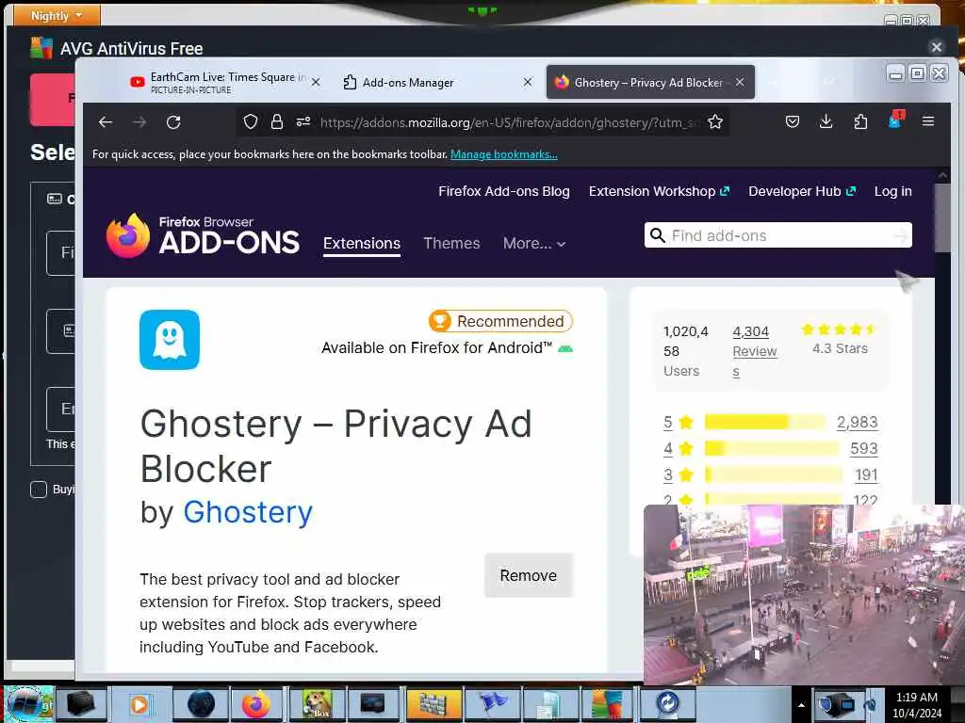Open media player icon in the taskbar

[139, 704]
